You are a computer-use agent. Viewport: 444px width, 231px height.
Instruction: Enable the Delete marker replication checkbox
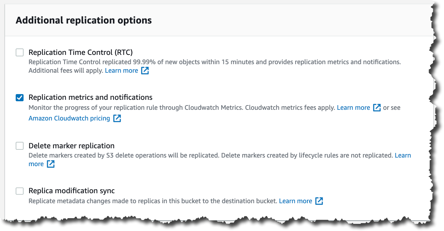tap(20, 146)
